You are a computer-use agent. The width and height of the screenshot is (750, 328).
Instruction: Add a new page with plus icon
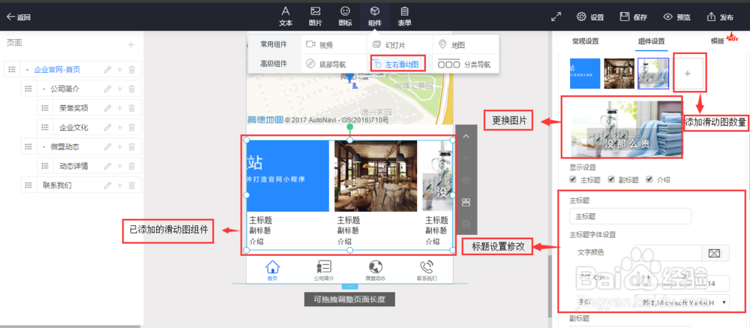(x=131, y=44)
